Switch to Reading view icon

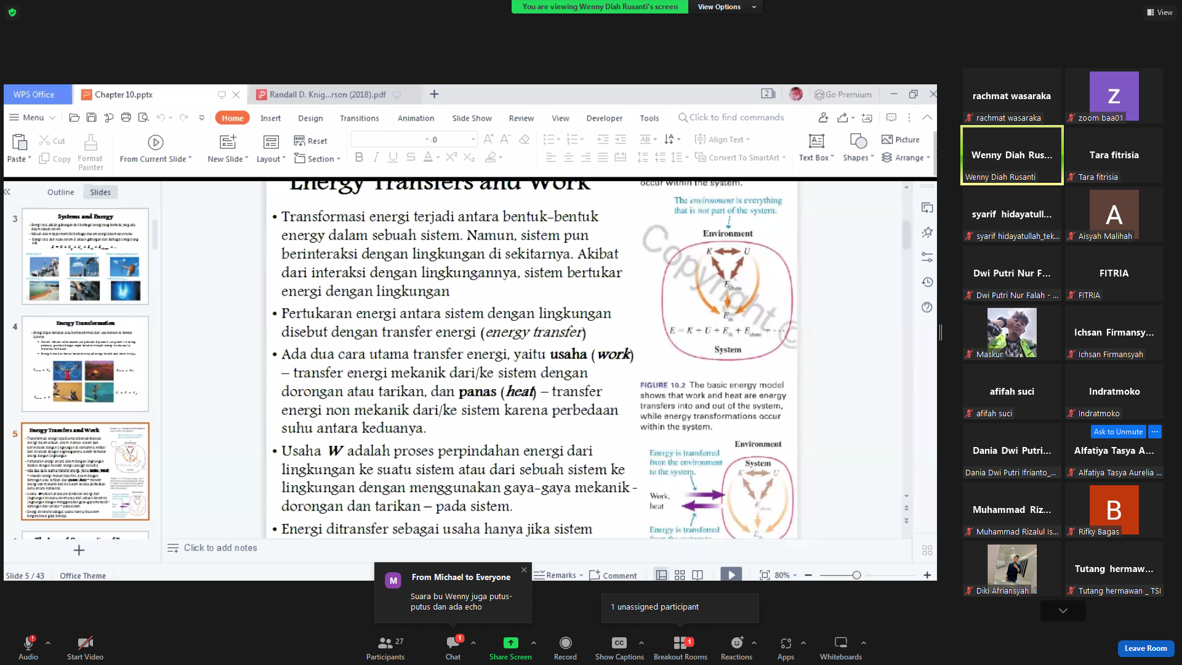[698, 575]
